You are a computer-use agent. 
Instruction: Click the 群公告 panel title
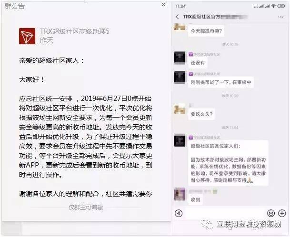click(x=14, y=6)
